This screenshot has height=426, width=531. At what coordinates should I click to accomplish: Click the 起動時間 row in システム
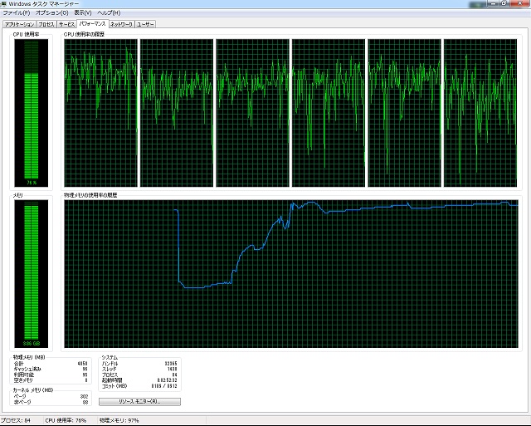click(139, 380)
